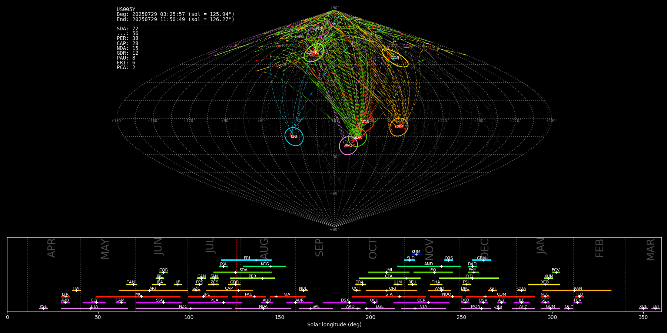Image resolution: width=667 pixels, height=333 pixels.
Task: Select the legend entry PER: 38
Action: [x=127, y=38]
